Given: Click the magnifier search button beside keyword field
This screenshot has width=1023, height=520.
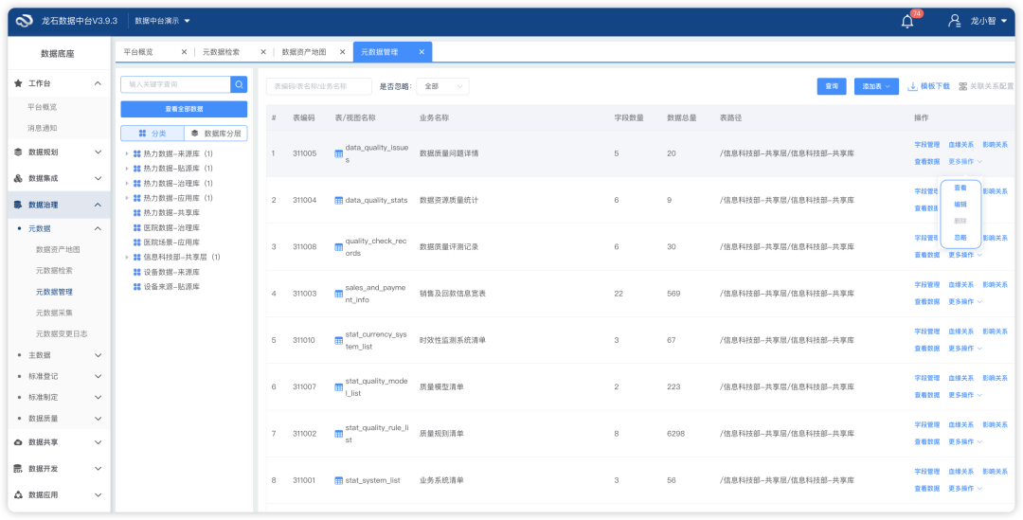Looking at the screenshot, I should pyautogui.click(x=239, y=84).
